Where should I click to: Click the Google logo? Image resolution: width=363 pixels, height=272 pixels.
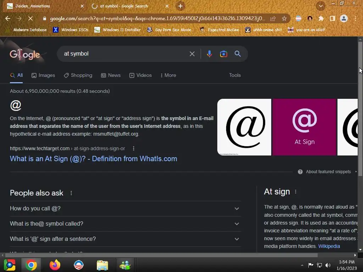coord(25,55)
